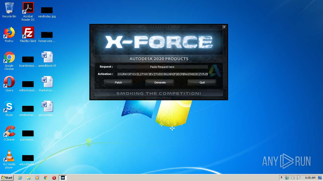The width and height of the screenshot is (323, 181).
Task: Select the wirelesshan file icon
Action: click(28, 111)
